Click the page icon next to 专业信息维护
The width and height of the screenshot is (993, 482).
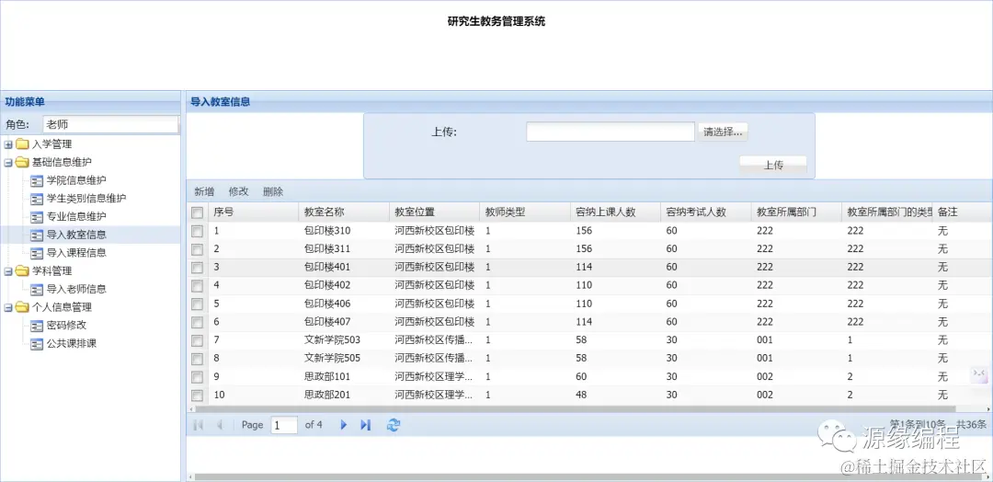click(37, 216)
